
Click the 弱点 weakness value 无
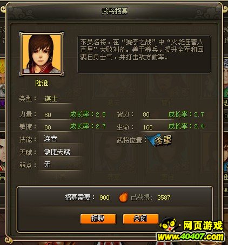coord(47,165)
